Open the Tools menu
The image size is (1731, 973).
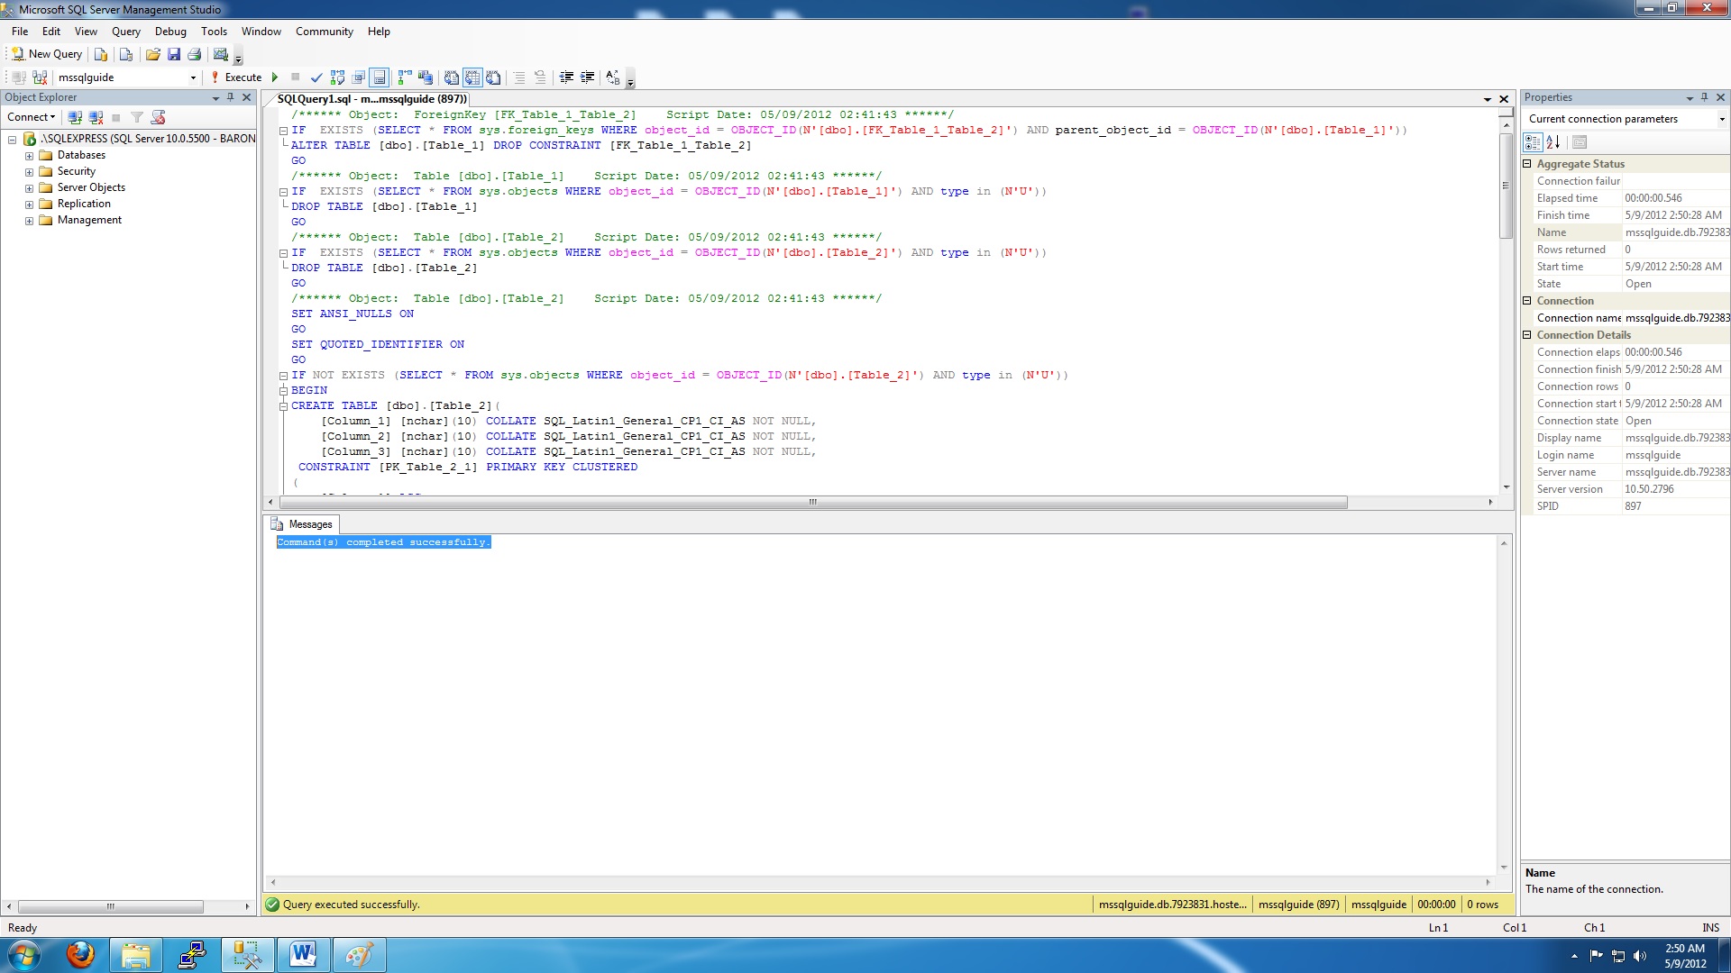(x=214, y=32)
